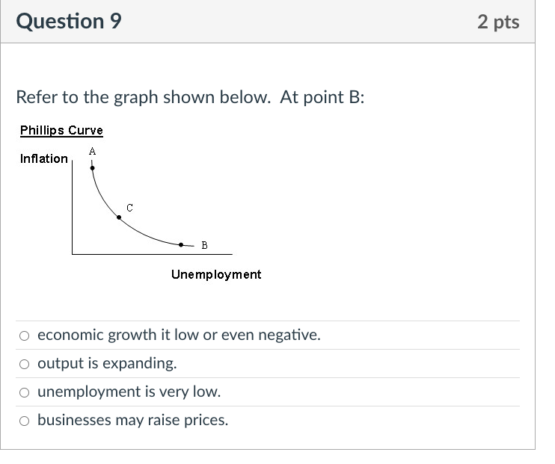Click the answer text starting with "economic growth"
This screenshot has width=555, height=464.
click(179, 335)
